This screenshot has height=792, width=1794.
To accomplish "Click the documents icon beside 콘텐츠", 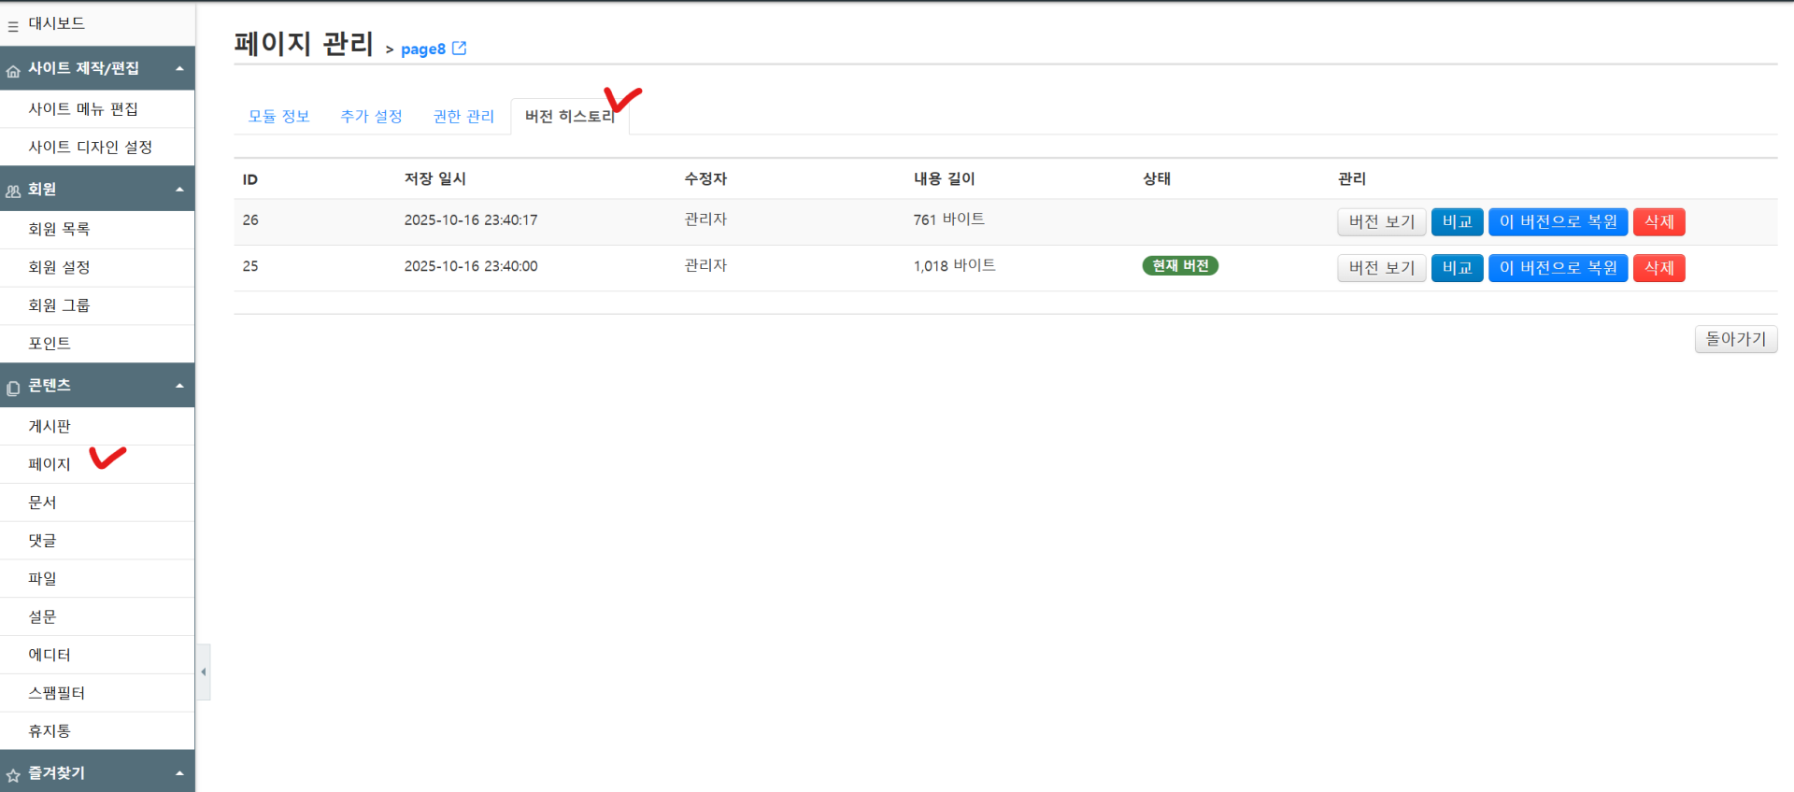I will pyautogui.click(x=13, y=388).
